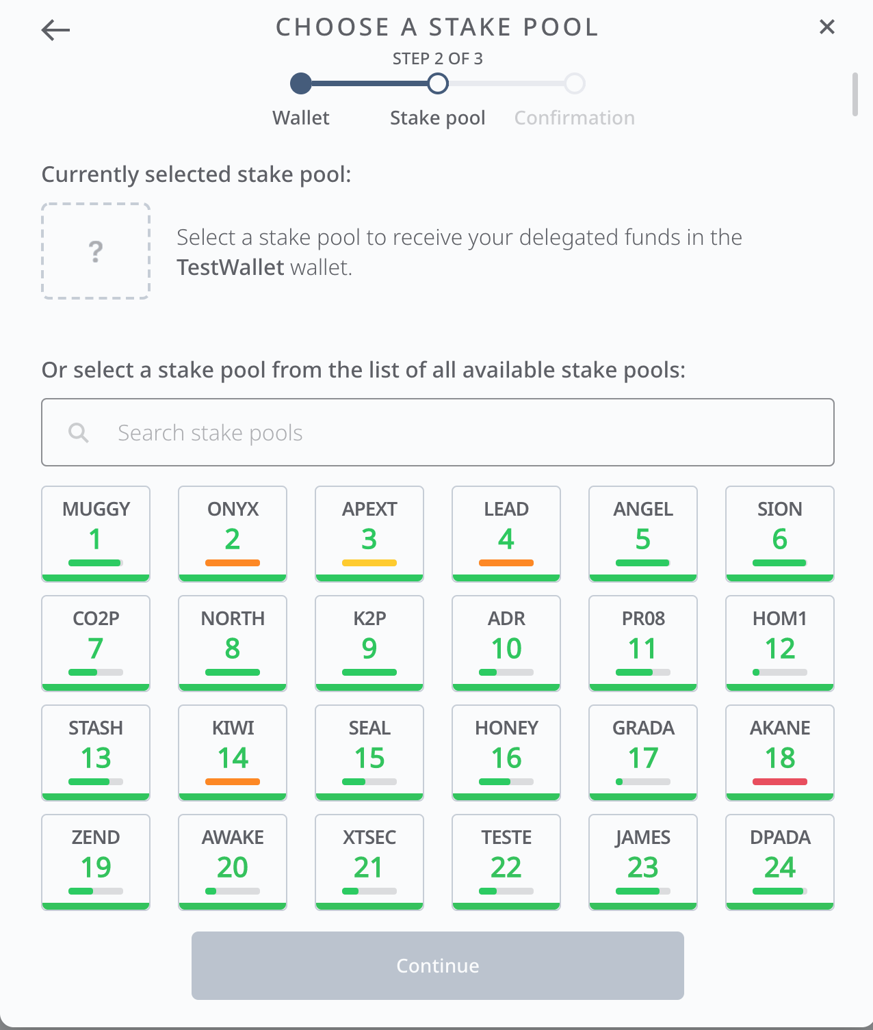Click the Wallet step circle

click(x=301, y=83)
